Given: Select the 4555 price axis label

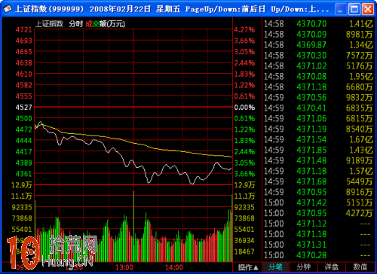Looking at the screenshot, I should (x=23, y=96).
